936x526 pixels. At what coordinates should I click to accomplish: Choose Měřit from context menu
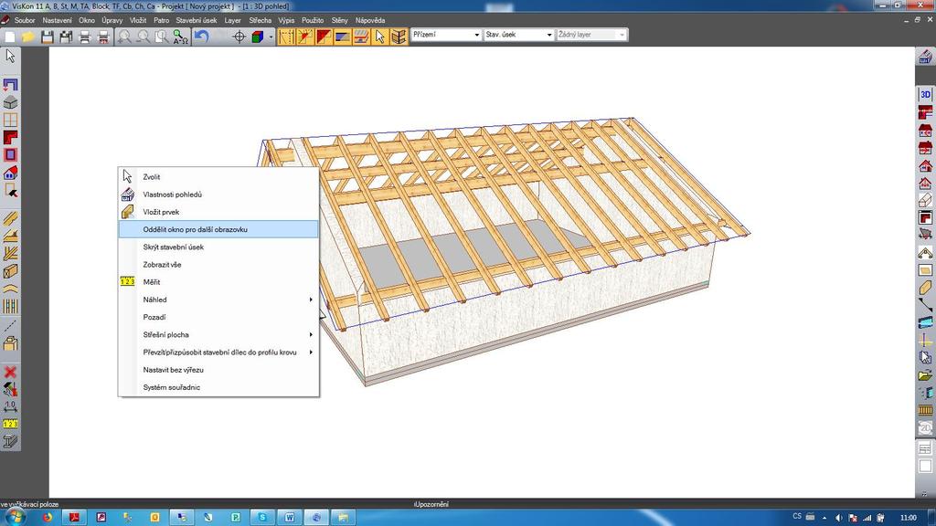click(218, 282)
